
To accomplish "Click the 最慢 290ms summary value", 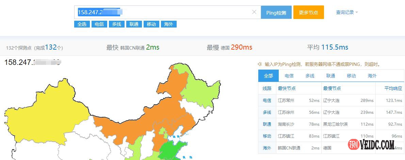I will point(242,47).
